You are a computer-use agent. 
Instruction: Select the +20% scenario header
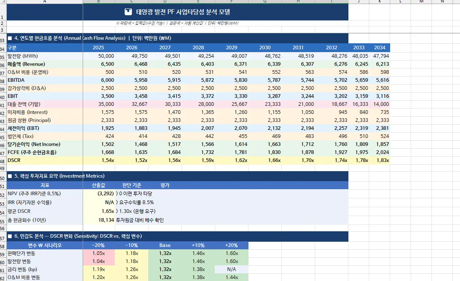click(x=232, y=245)
